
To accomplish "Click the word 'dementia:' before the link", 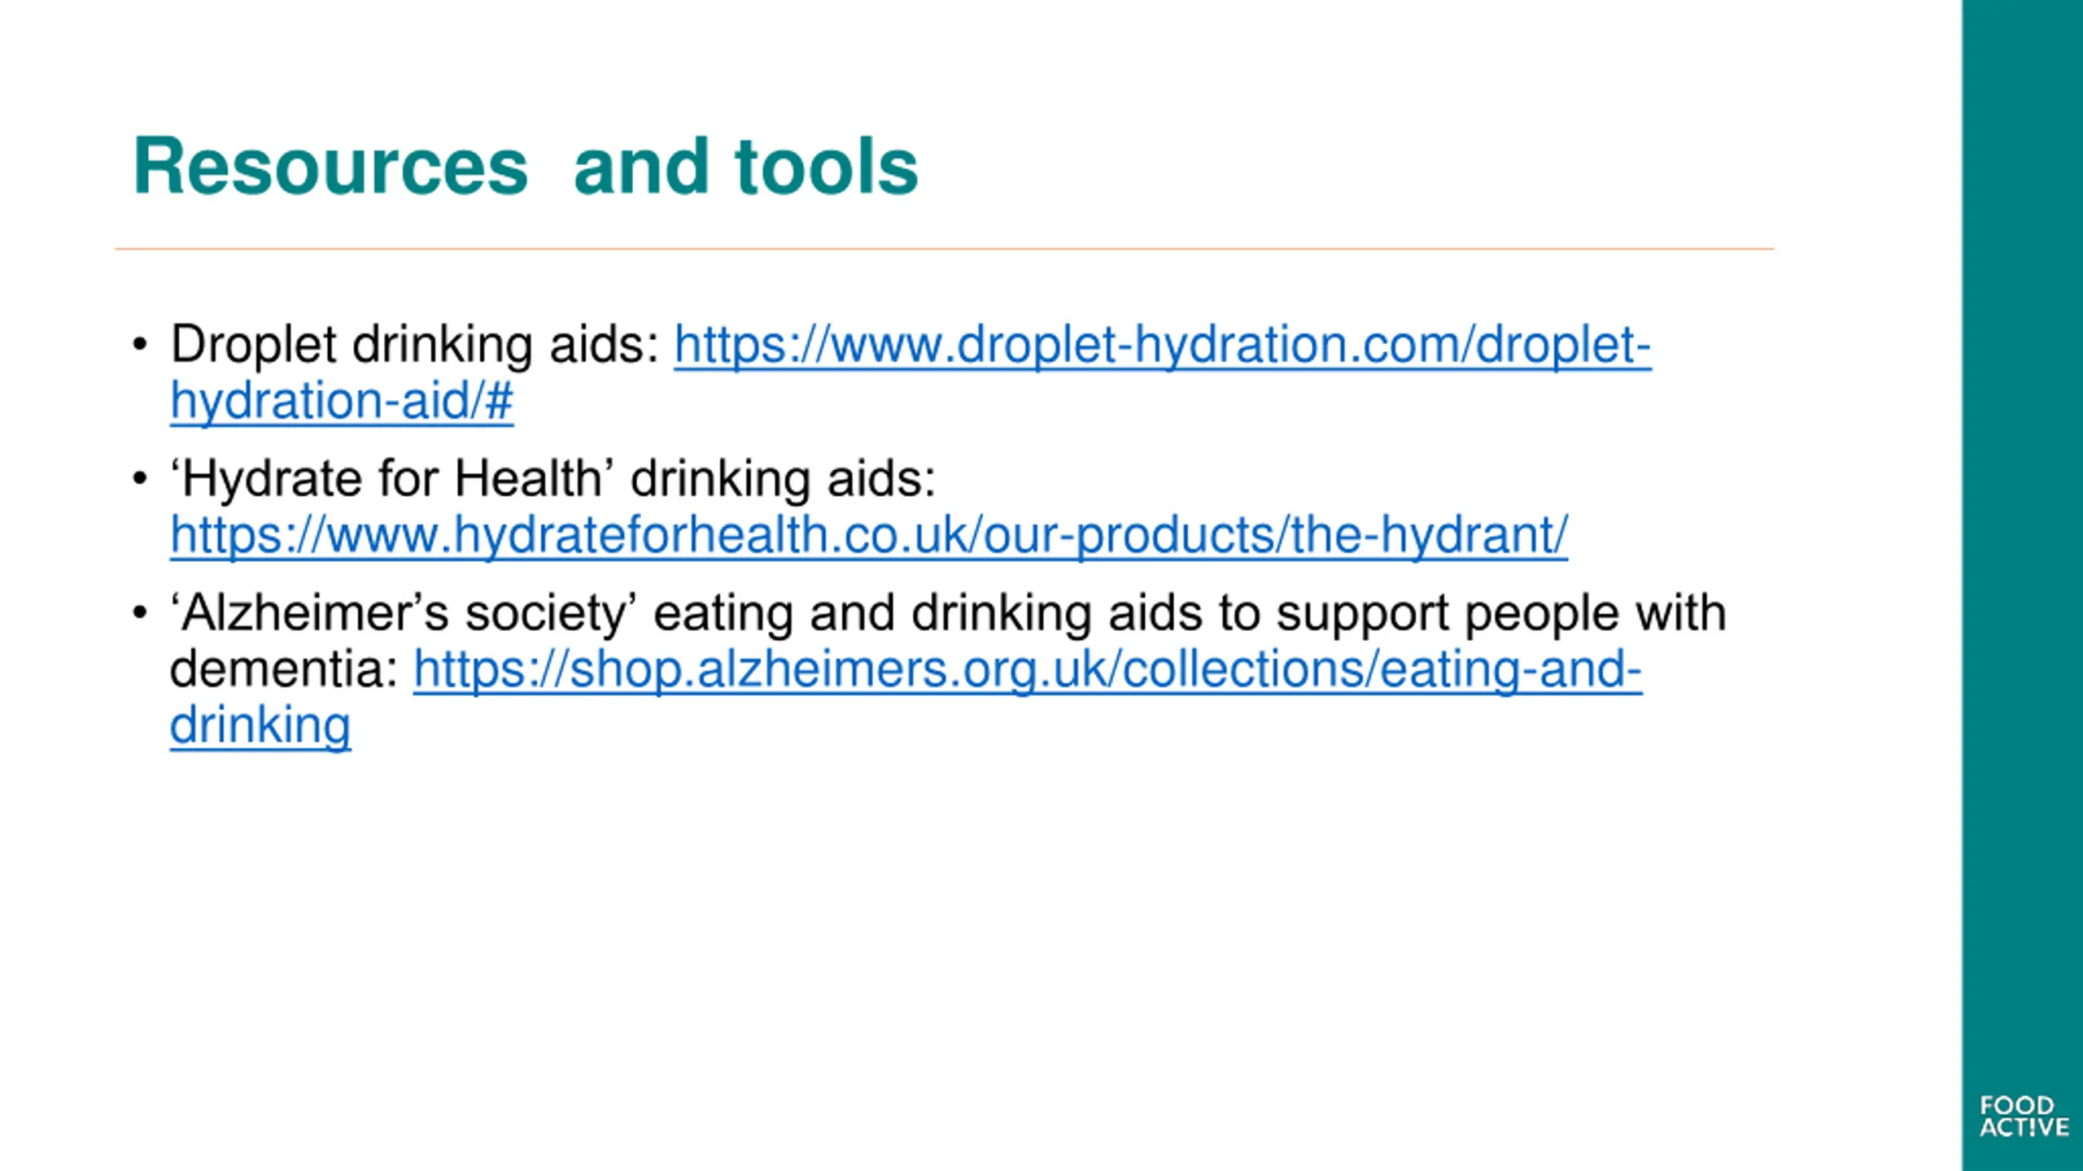I will [x=284, y=669].
